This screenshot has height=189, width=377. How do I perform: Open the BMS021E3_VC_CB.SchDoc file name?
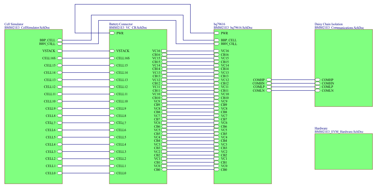128,28
